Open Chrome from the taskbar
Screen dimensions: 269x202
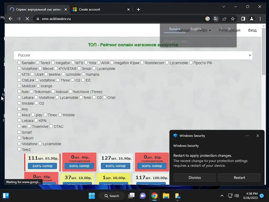(154, 196)
